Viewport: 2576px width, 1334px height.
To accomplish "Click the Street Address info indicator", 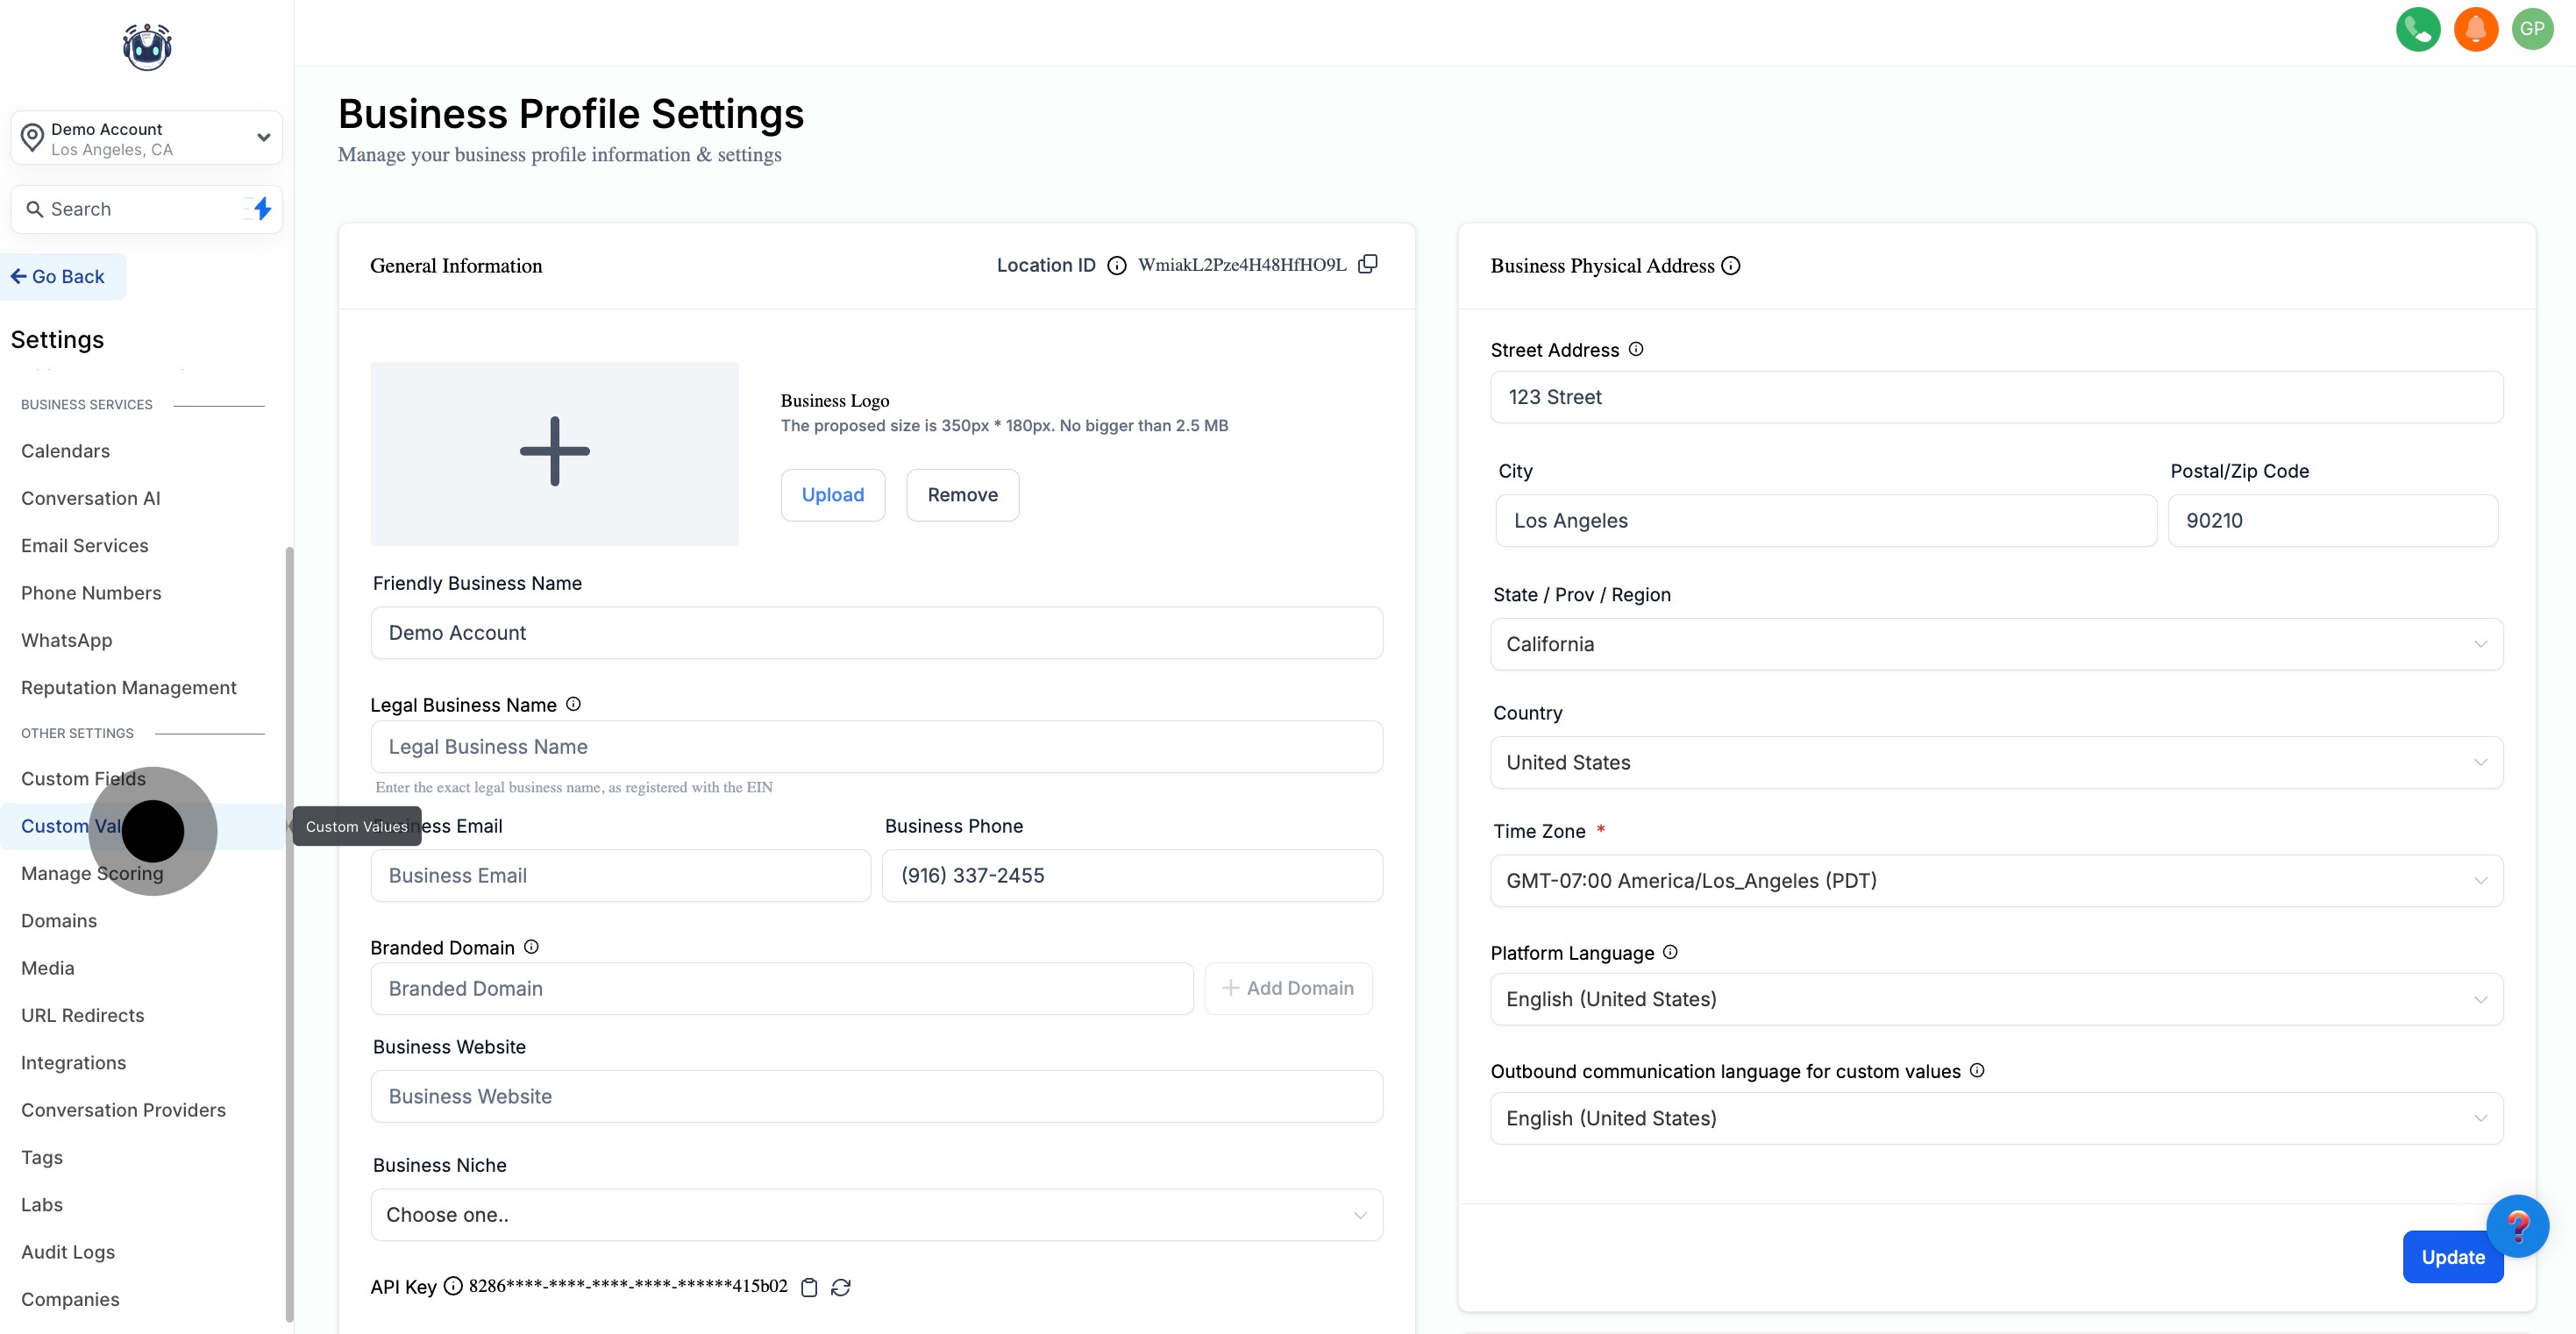I will pyautogui.click(x=1636, y=349).
